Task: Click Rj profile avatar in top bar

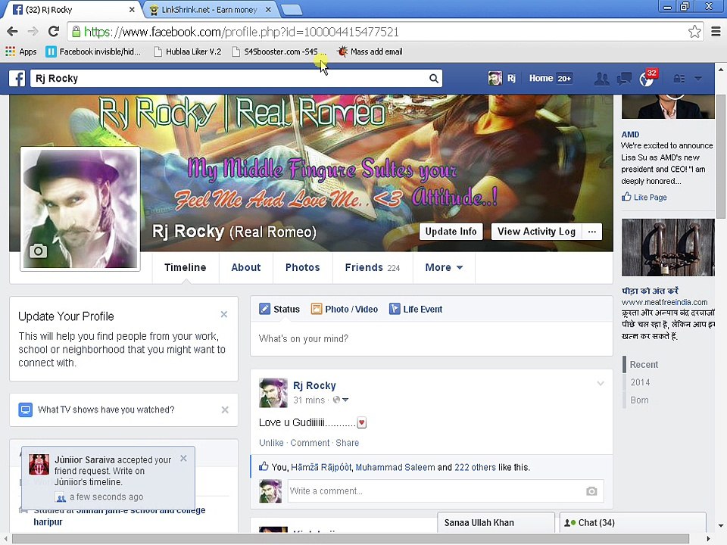Action: [x=495, y=78]
